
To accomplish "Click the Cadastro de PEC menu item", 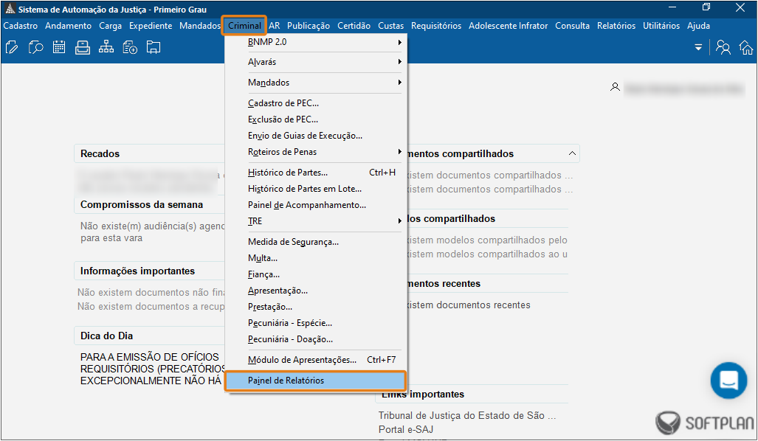I will tap(283, 103).
